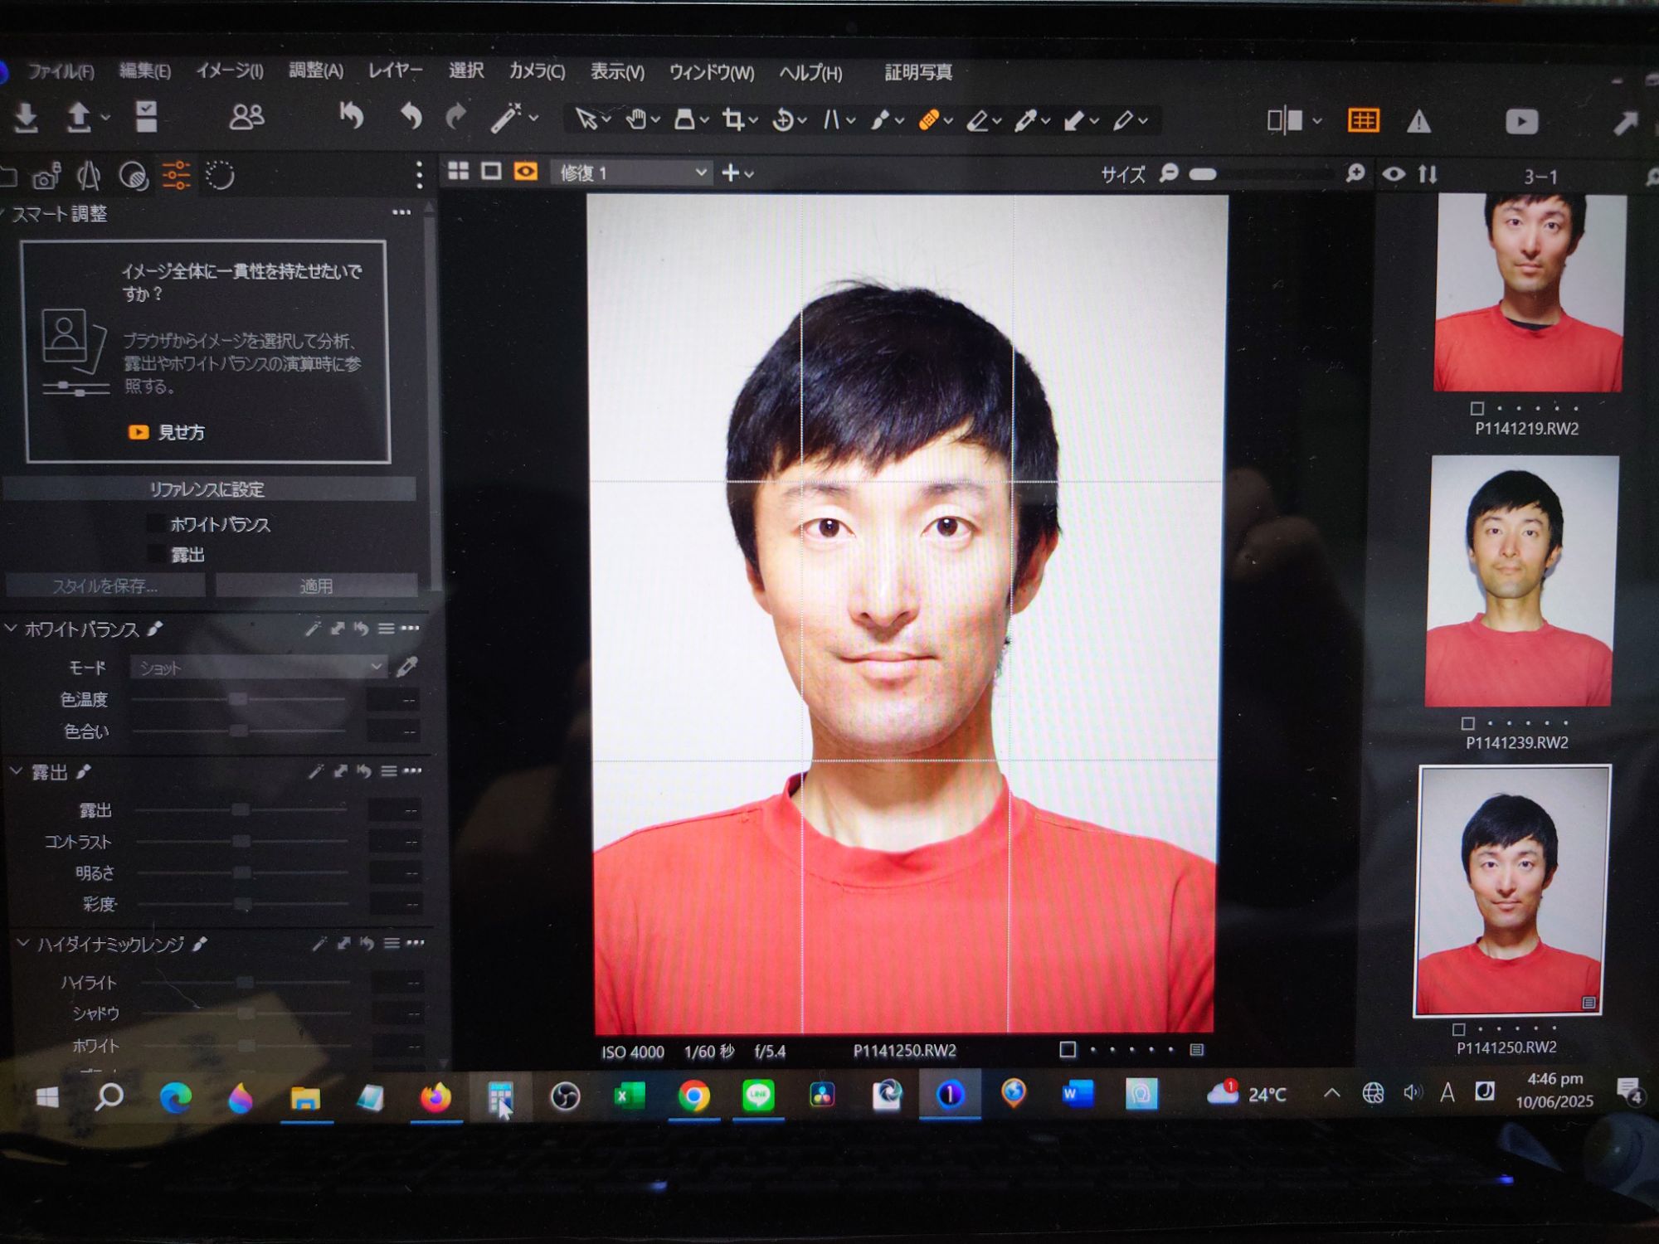Click the greyed Redo arrow icon
The height and width of the screenshot is (1244, 1659).
[x=456, y=117]
